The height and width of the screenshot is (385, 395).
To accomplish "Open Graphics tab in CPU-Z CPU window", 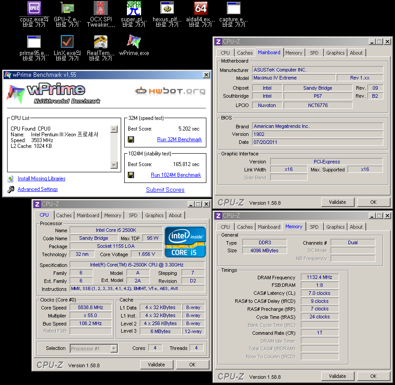I will pyautogui.click(x=154, y=215).
